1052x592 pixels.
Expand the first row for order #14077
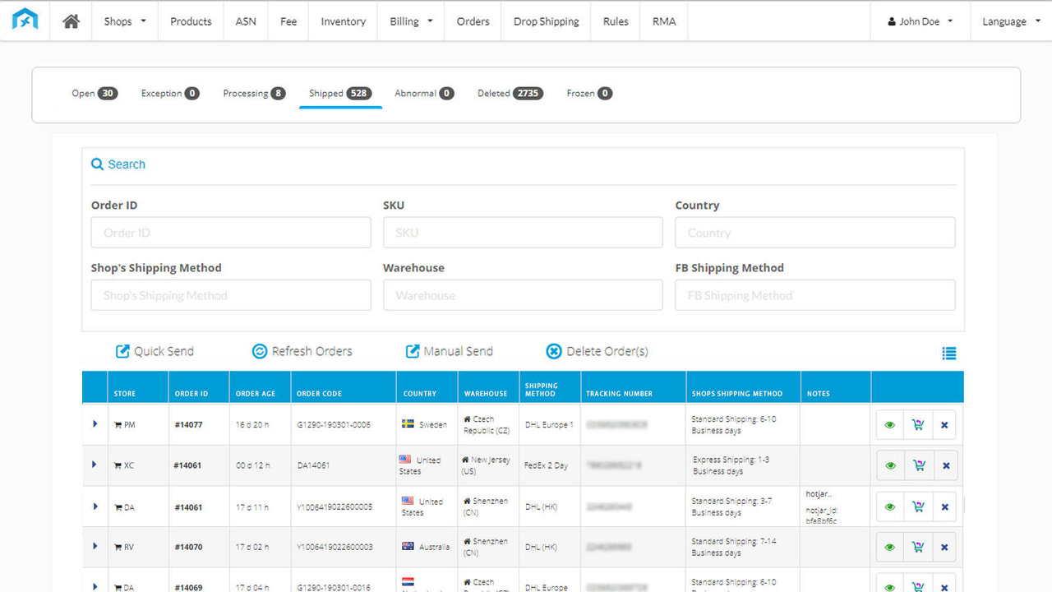click(93, 424)
